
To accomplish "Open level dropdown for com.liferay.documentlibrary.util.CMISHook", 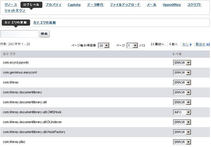I will pyautogui.click(x=182, y=112).
